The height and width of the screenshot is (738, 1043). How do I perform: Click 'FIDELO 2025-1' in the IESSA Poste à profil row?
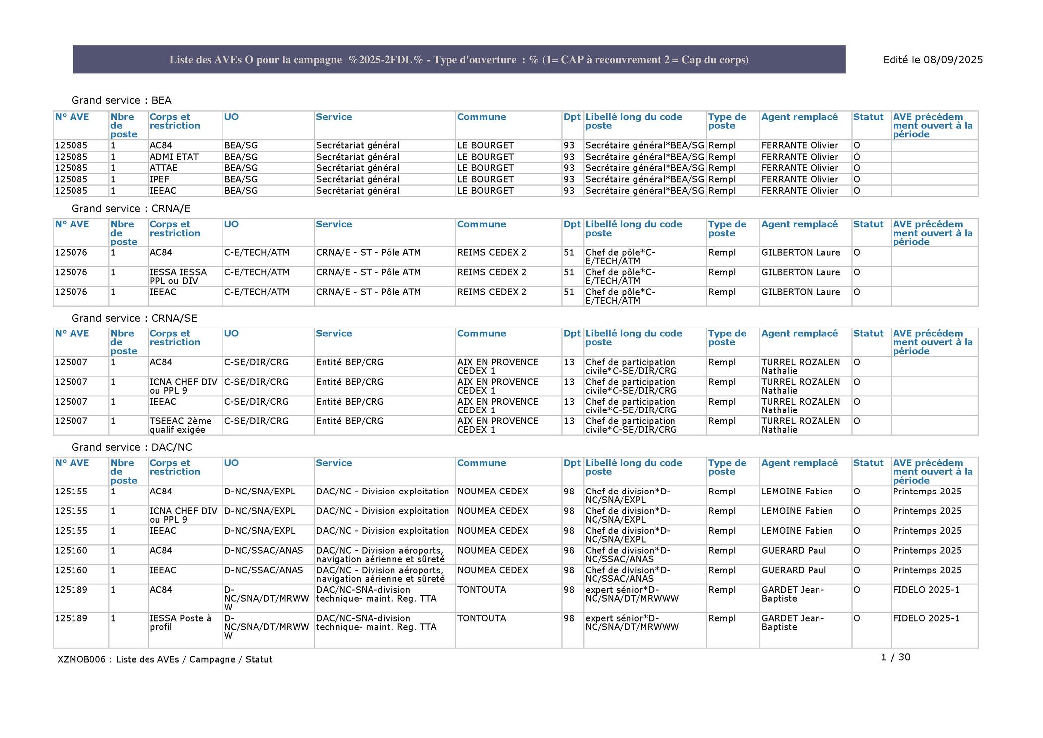pos(926,618)
